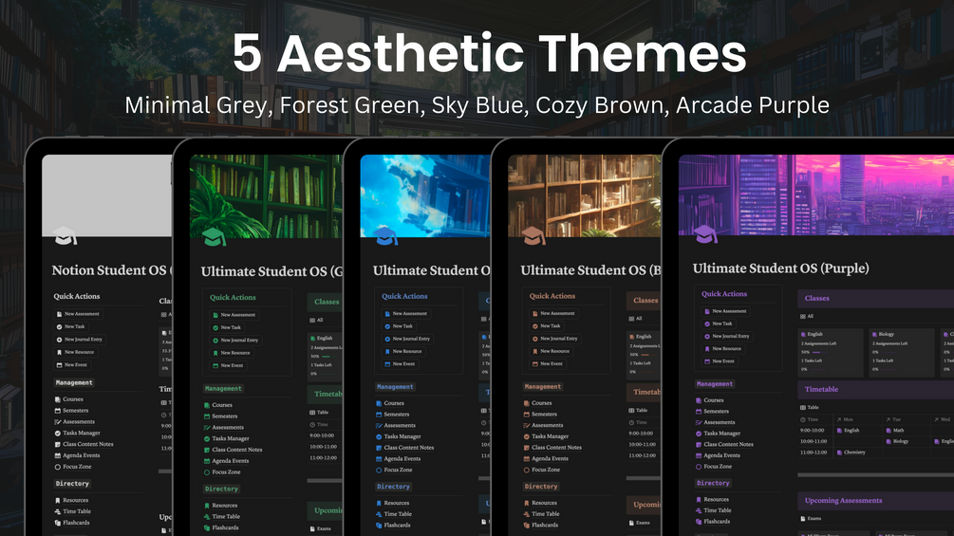Open Class Content Notes link in grey theme

pos(88,444)
